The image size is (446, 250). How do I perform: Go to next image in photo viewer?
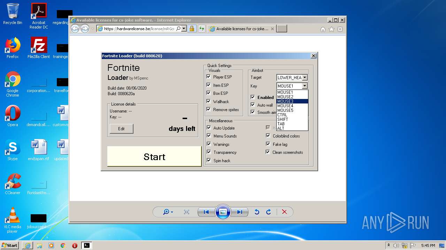click(240, 212)
